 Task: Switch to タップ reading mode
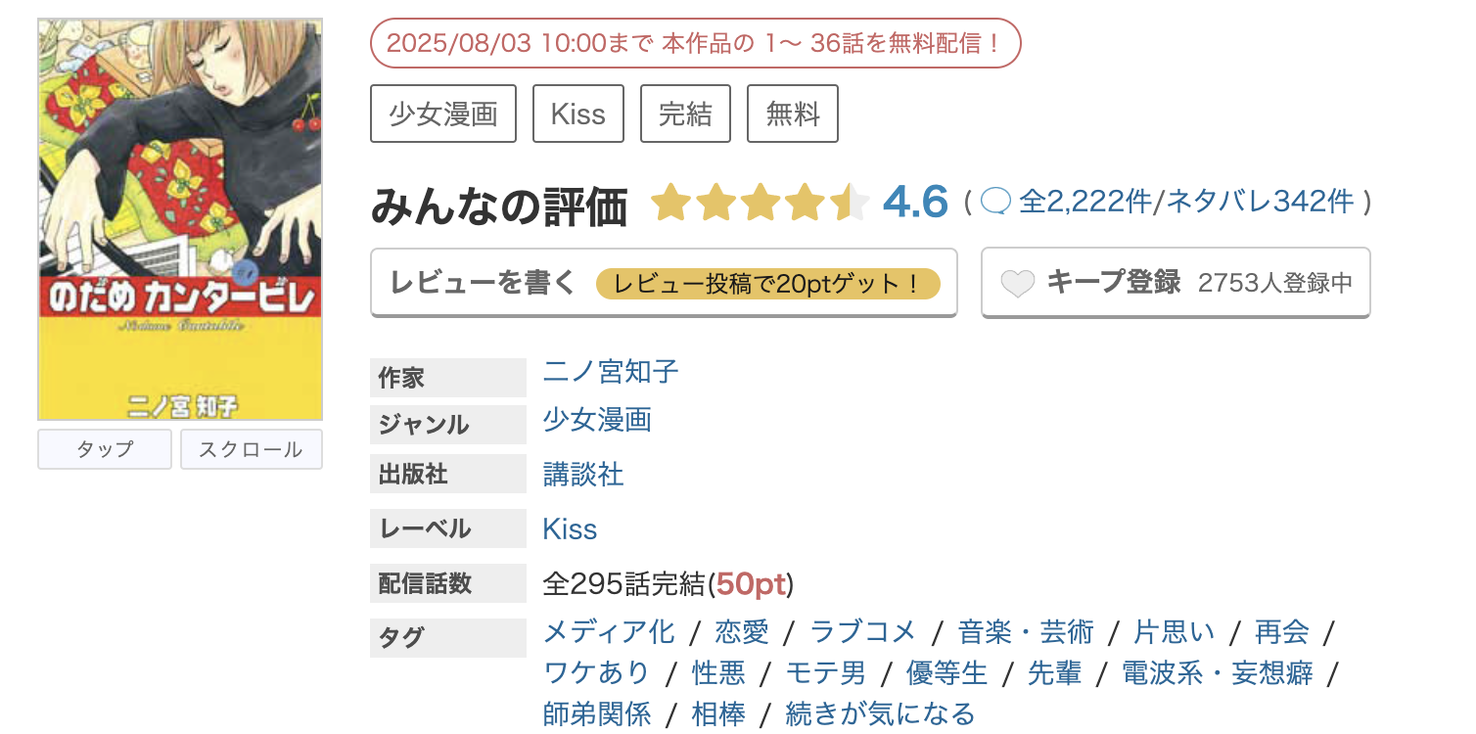tap(104, 449)
